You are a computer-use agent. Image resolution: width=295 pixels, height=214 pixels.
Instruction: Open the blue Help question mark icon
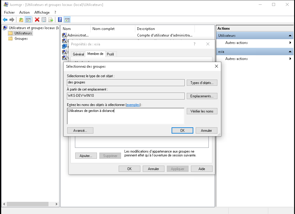click(x=60, y=20)
